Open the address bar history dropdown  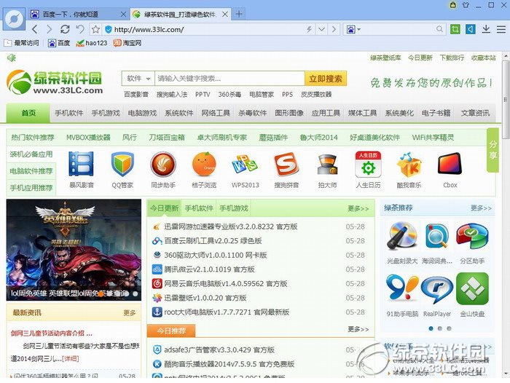coord(321,30)
